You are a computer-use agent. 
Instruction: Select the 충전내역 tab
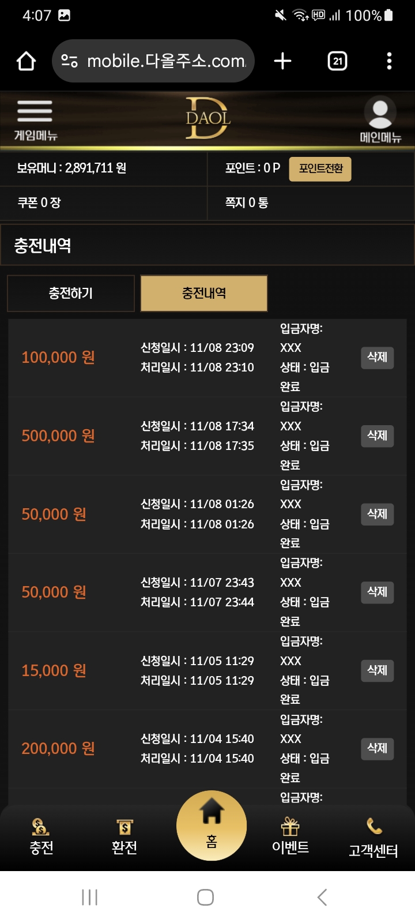tap(204, 294)
